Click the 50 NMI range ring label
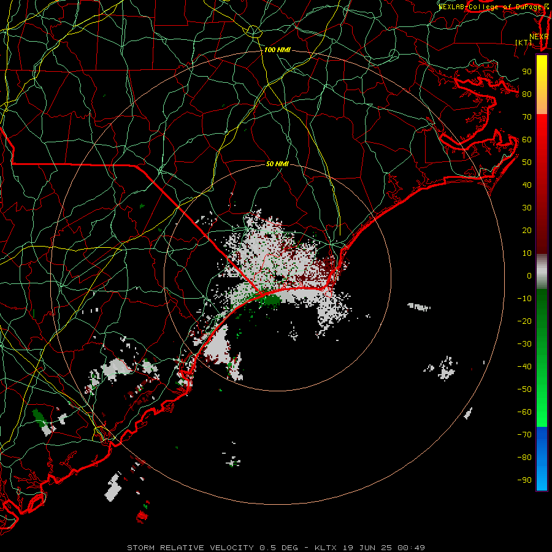The width and height of the screenshot is (552, 552). pyautogui.click(x=277, y=164)
